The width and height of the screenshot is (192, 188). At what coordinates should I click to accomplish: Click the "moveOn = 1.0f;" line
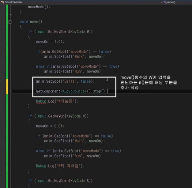(50, 42)
